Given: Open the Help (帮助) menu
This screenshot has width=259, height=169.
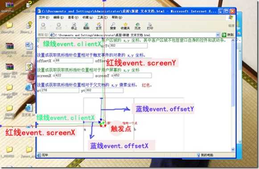Looking at the screenshot, I should tap(117, 17).
